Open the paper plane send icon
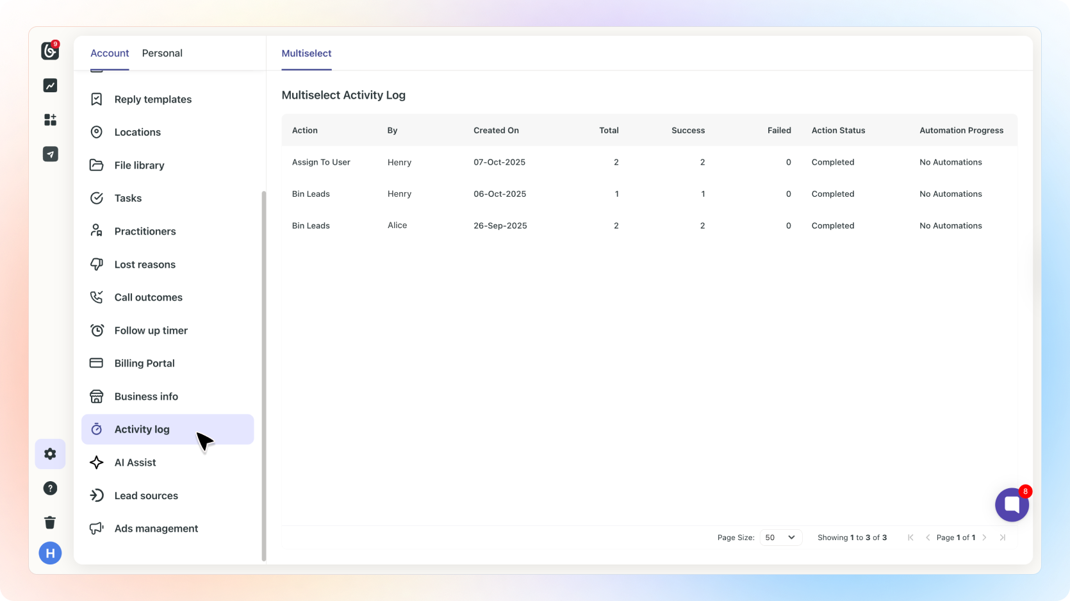 [50, 154]
